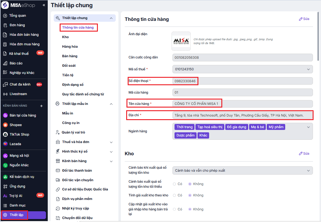321x222 pixels.
Task: Select Có for Cảnh báo xuất quá tồn kho tối thiểu
Action: pyautogui.click(x=175, y=184)
